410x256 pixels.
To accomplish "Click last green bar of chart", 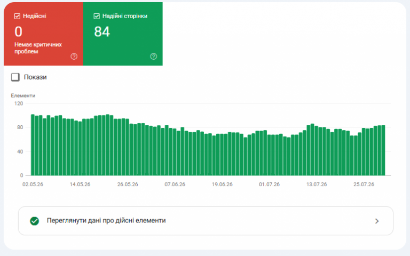I will pos(383,150).
